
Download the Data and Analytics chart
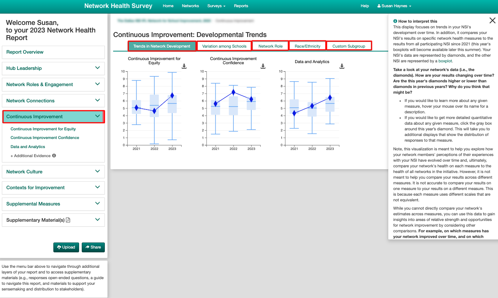pos(342,66)
